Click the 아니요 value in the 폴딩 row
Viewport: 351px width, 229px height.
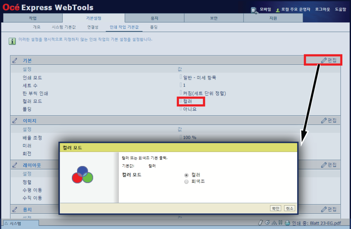point(190,109)
